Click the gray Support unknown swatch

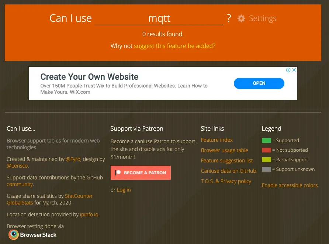266,169
